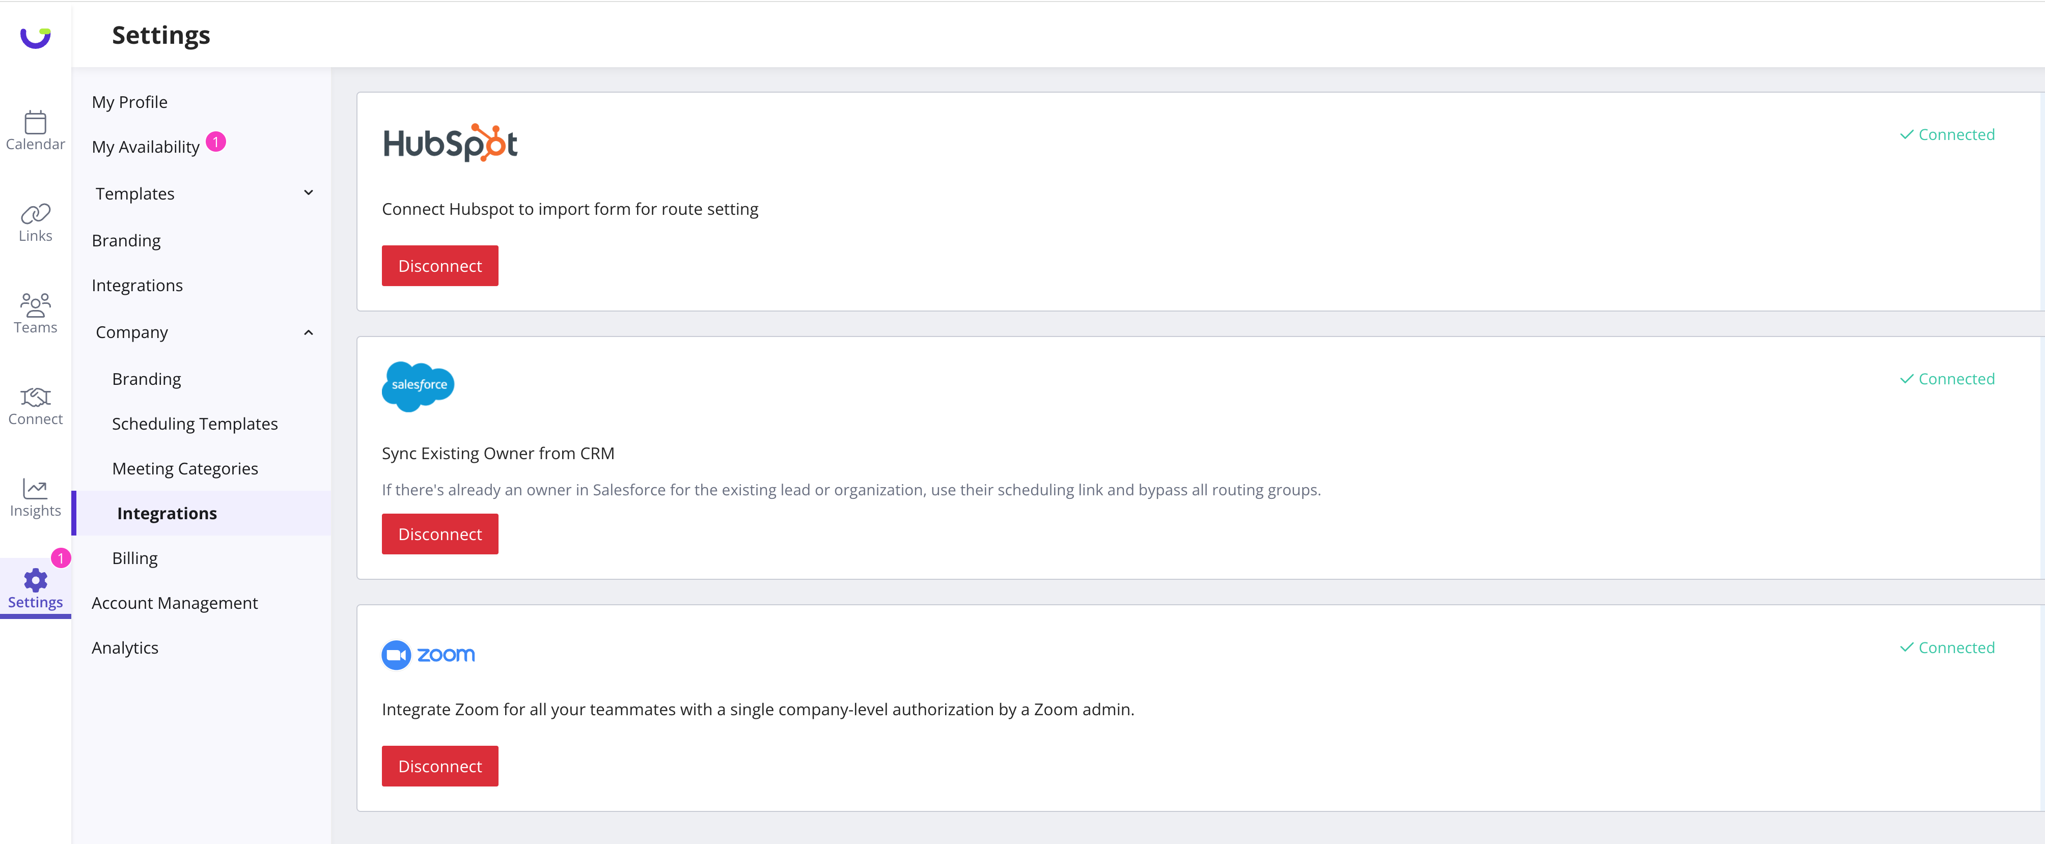Viewport: 2045px width, 844px height.
Task: Click the Connect handshake icon
Action: click(x=35, y=397)
